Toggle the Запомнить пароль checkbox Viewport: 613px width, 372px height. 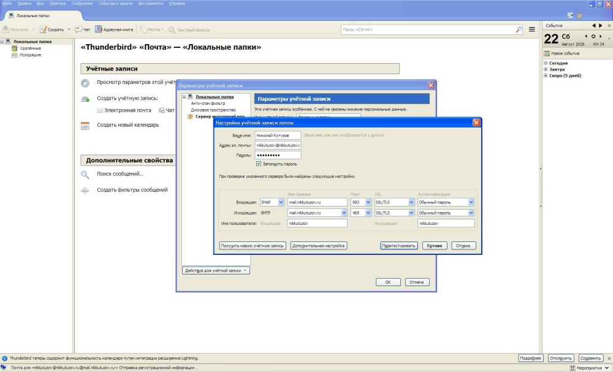259,164
